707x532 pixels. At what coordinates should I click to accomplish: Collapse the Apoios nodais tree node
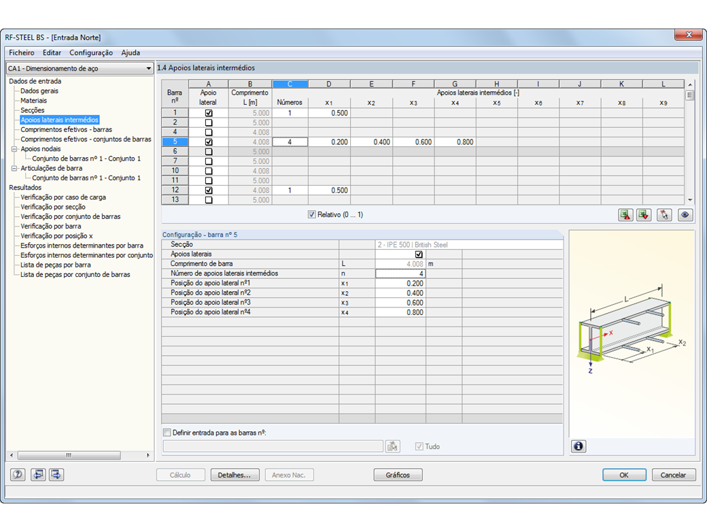pyautogui.click(x=14, y=149)
